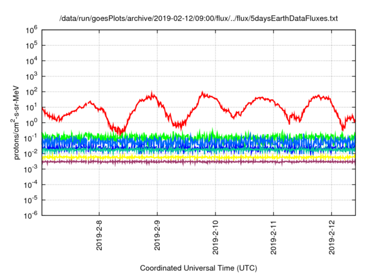Click the 2019-2-10 date label

(x=215, y=237)
